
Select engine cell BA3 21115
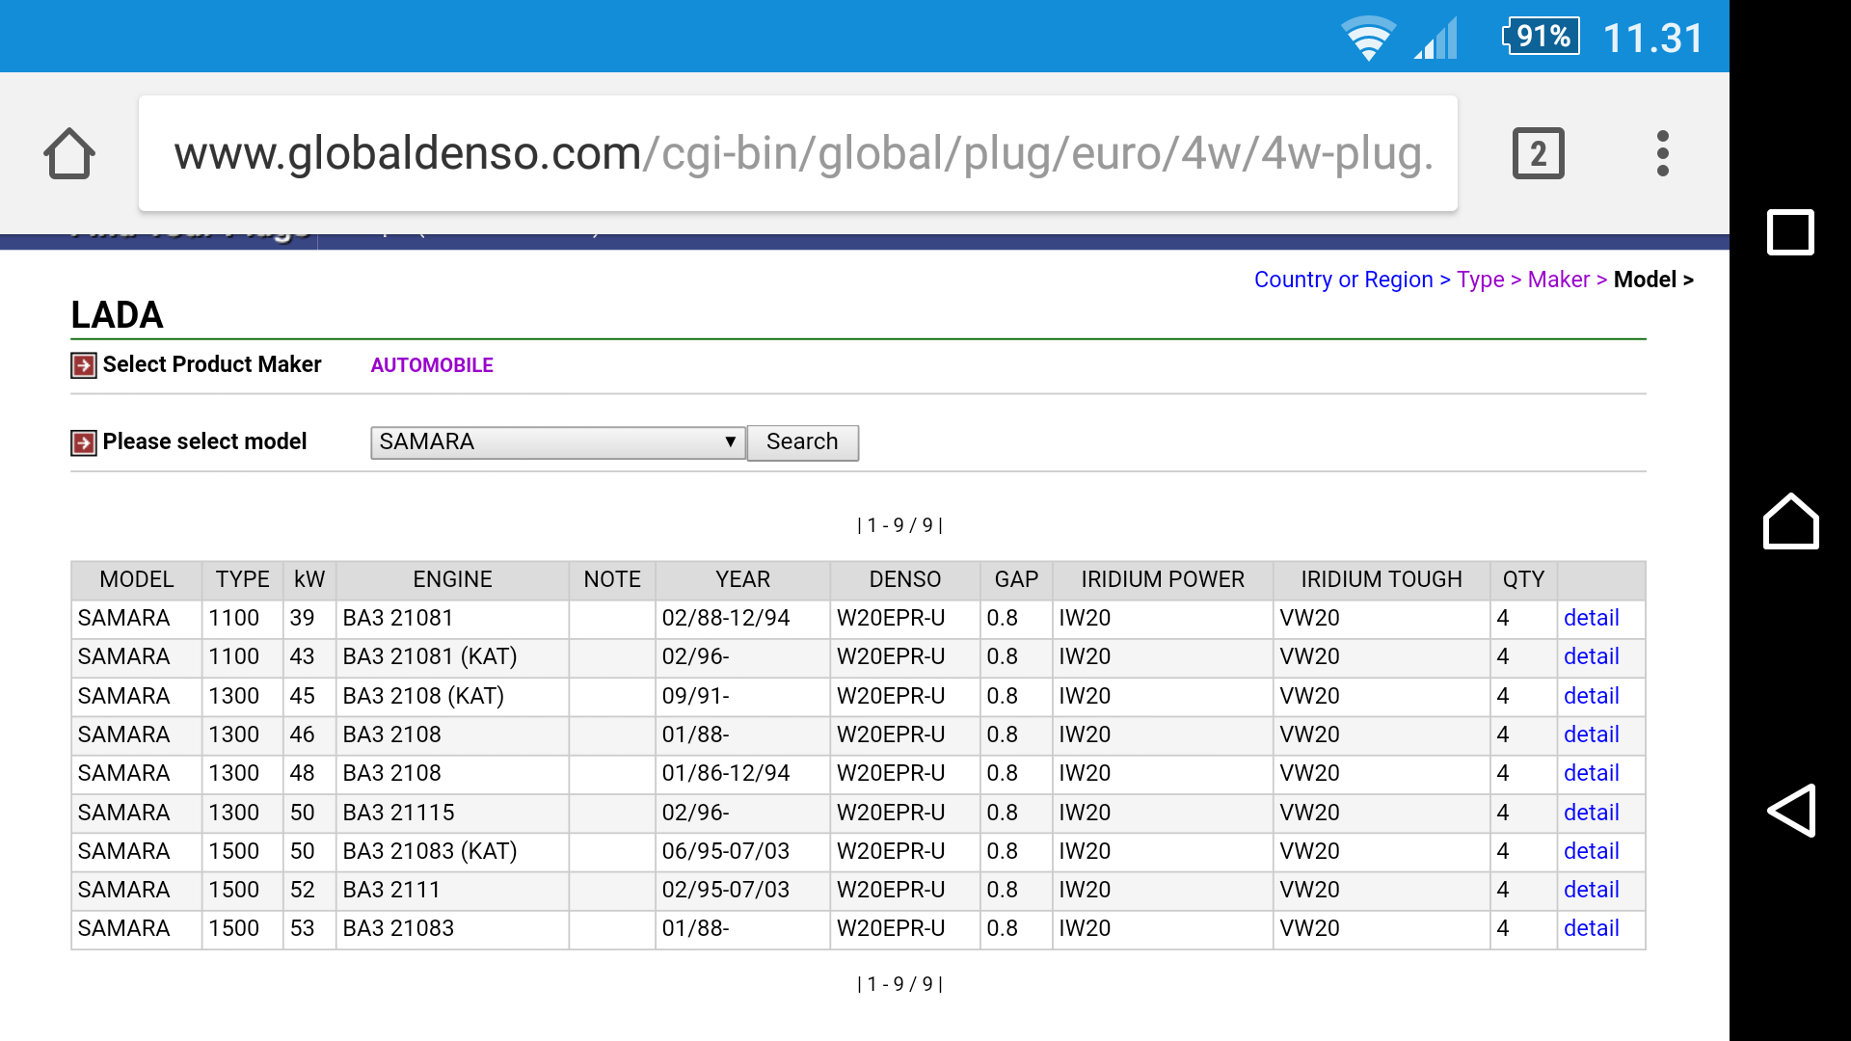click(452, 813)
